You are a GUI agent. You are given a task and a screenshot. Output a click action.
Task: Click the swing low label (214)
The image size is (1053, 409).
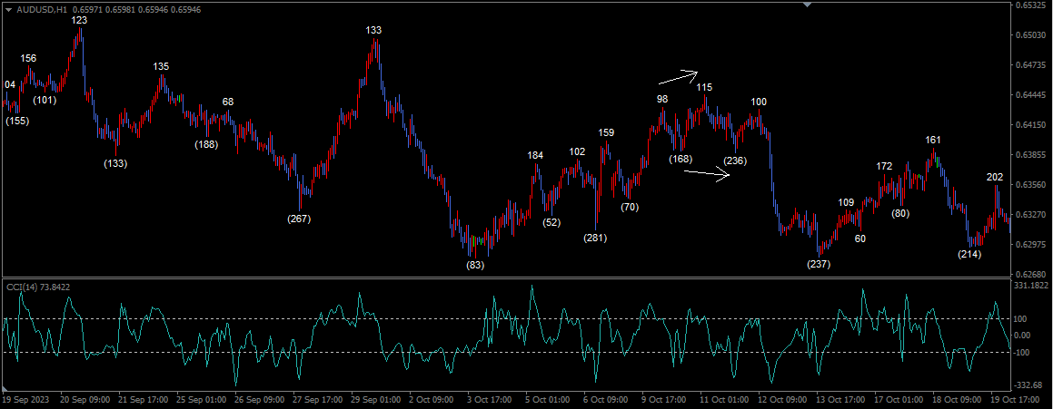pyautogui.click(x=970, y=254)
